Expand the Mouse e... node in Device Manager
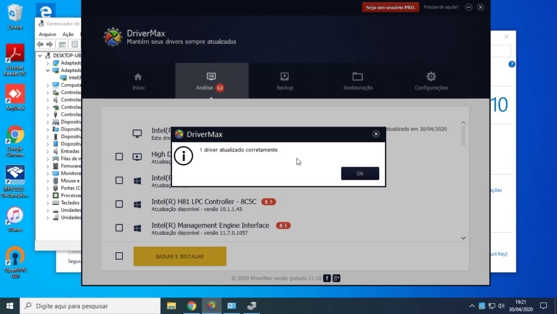 (48, 181)
